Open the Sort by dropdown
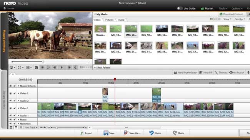 click(240, 19)
